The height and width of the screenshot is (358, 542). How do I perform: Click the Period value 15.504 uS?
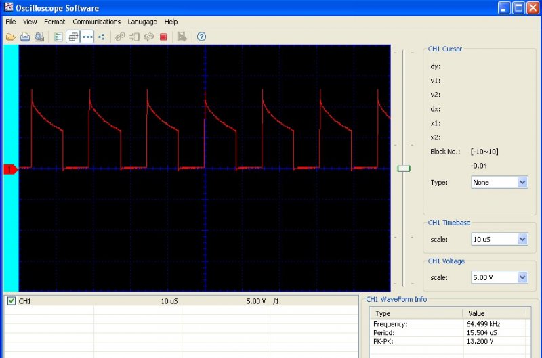(x=482, y=332)
